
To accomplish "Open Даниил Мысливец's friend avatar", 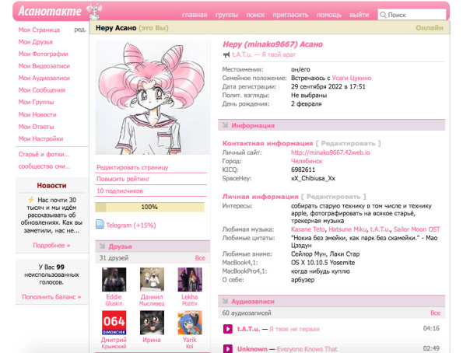I will point(152,279).
